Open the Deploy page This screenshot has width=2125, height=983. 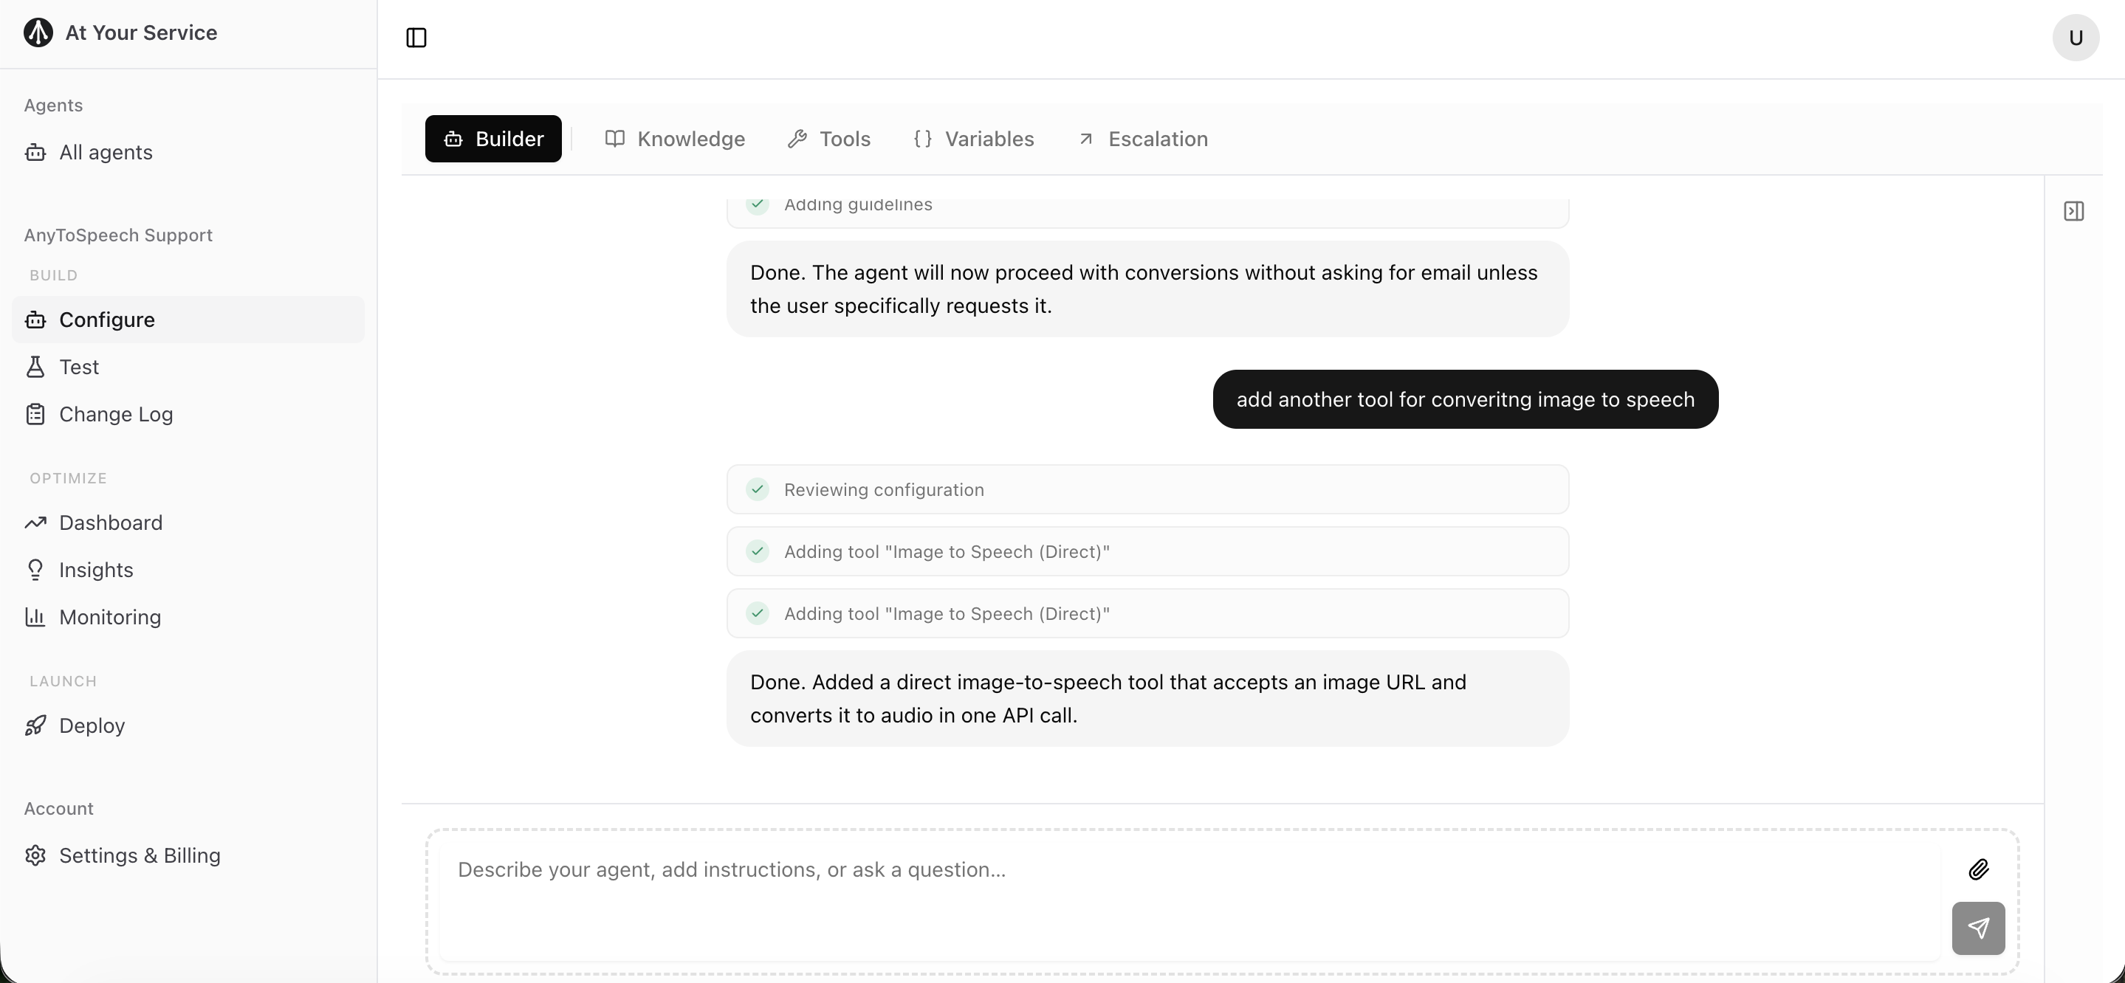(x=92, y=725)
